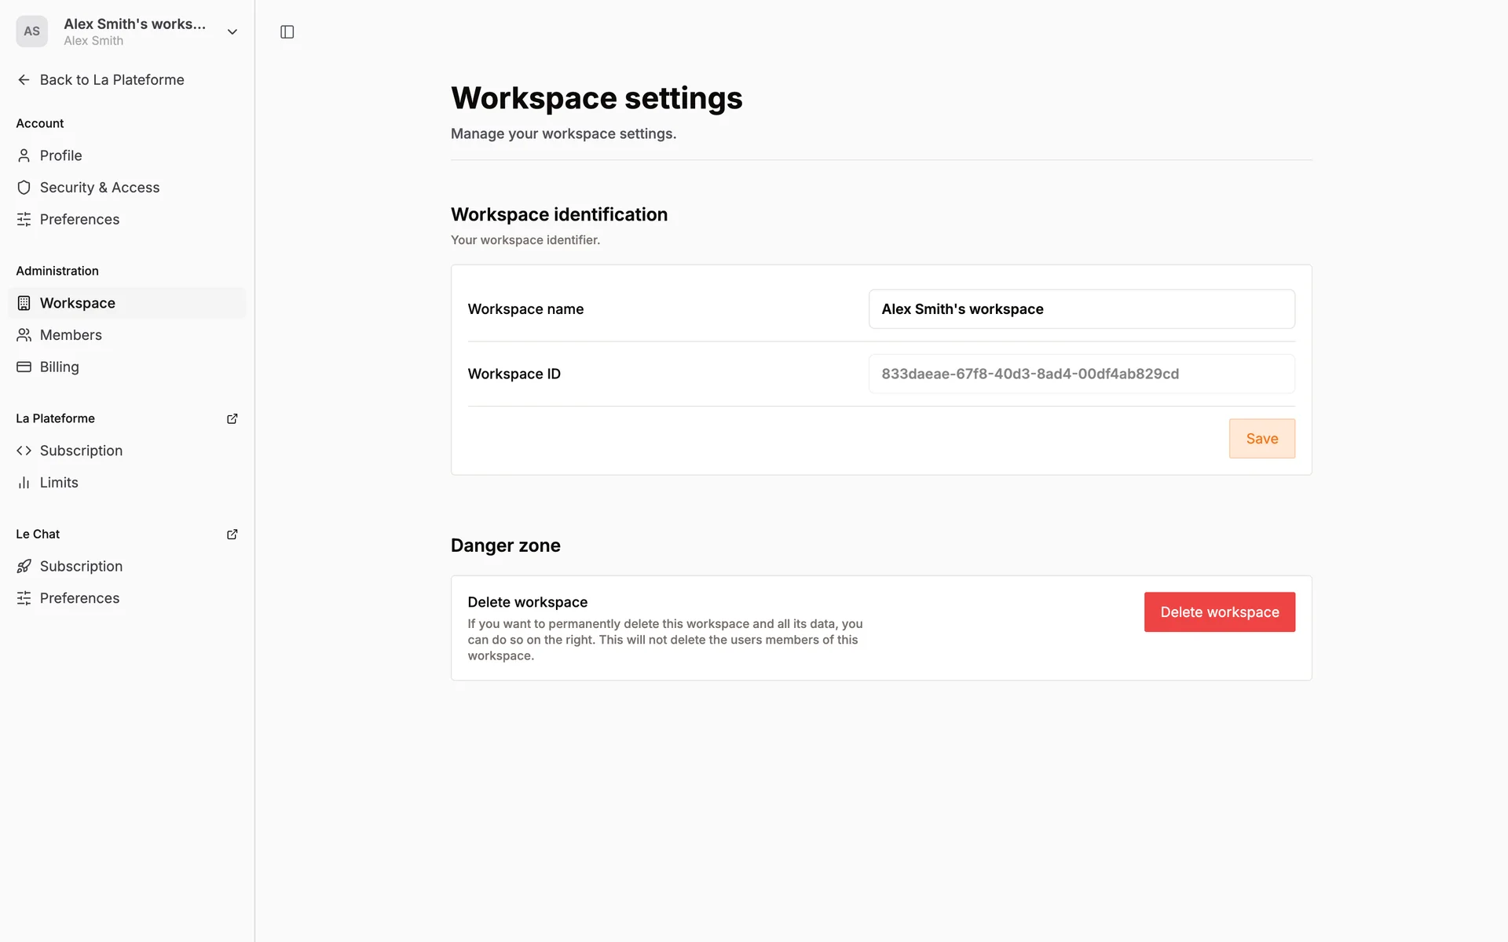The height and width of the screenshot is (942, 1508).
Task: Click the red Delete workspace button
Action: 1219,612
